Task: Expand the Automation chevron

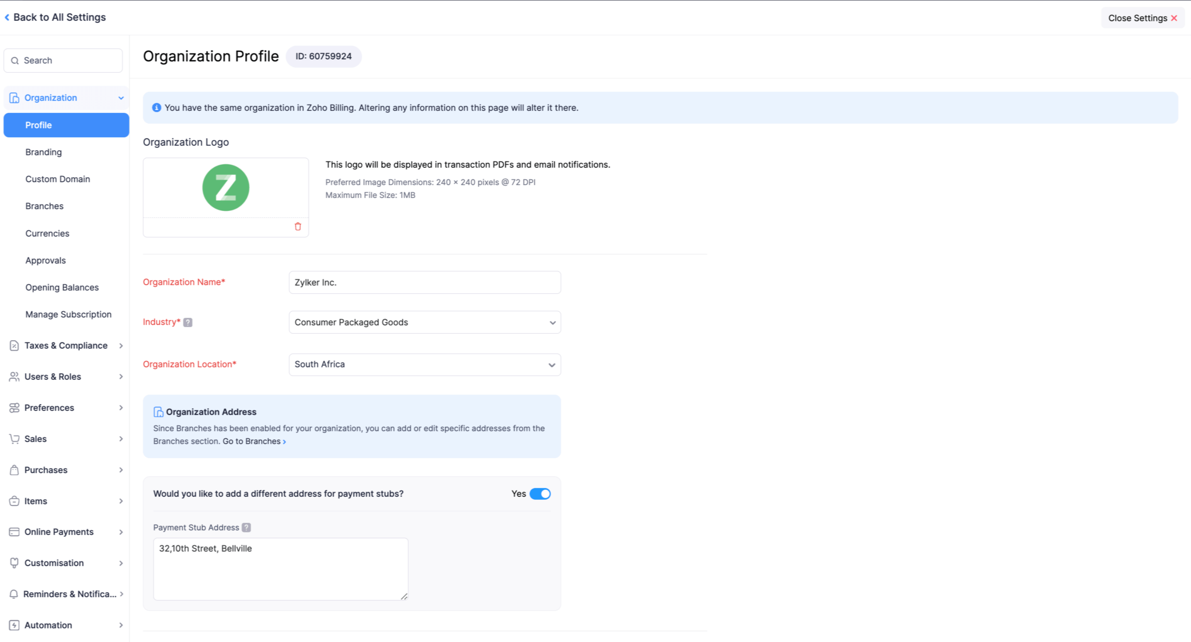Action: (x=121, y=625)
